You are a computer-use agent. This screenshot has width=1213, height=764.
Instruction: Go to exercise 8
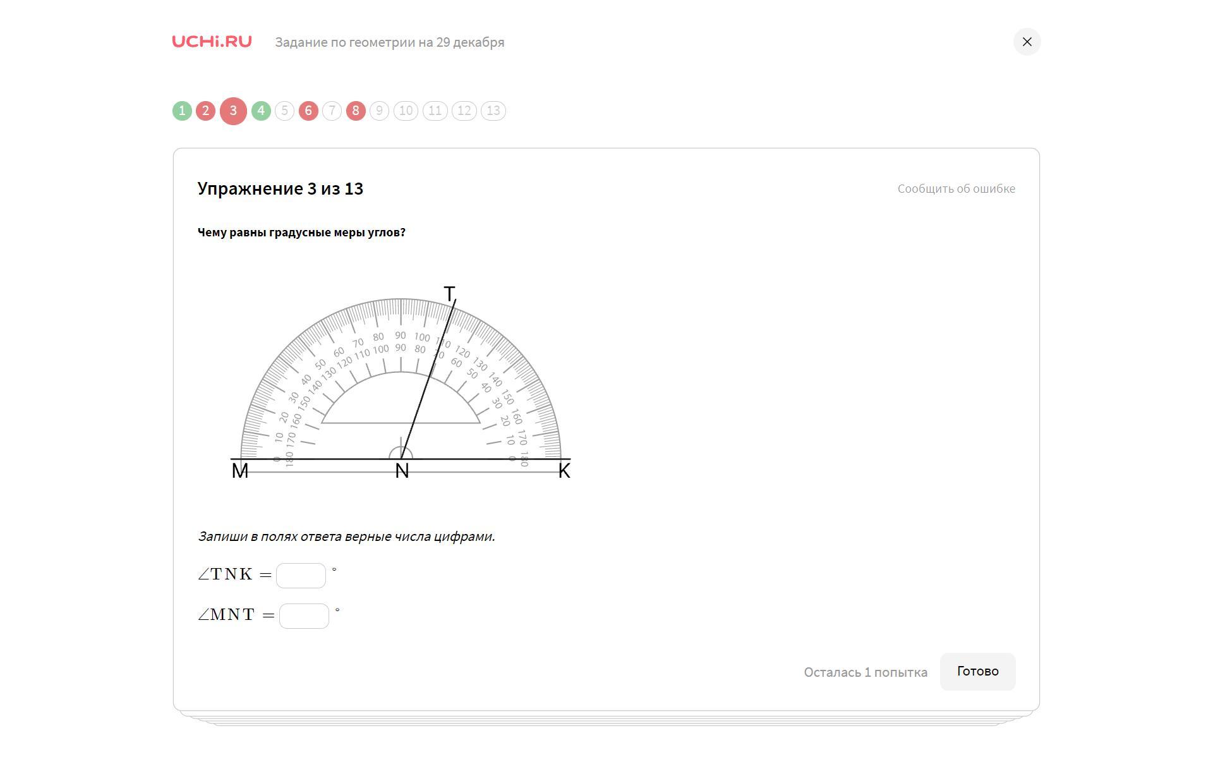pyautogui.click(x=356, y=111)
